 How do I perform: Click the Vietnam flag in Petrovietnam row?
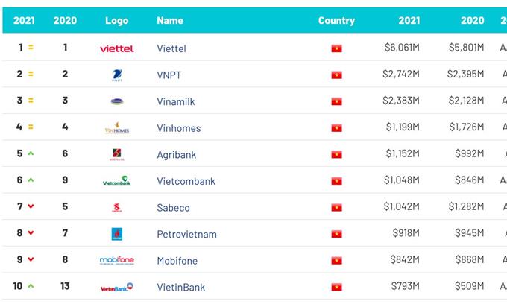click(336, 234)
